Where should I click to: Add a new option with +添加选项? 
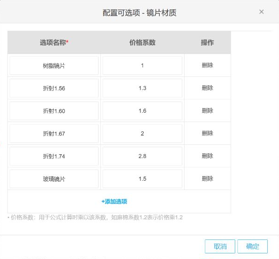click(114, 202)
